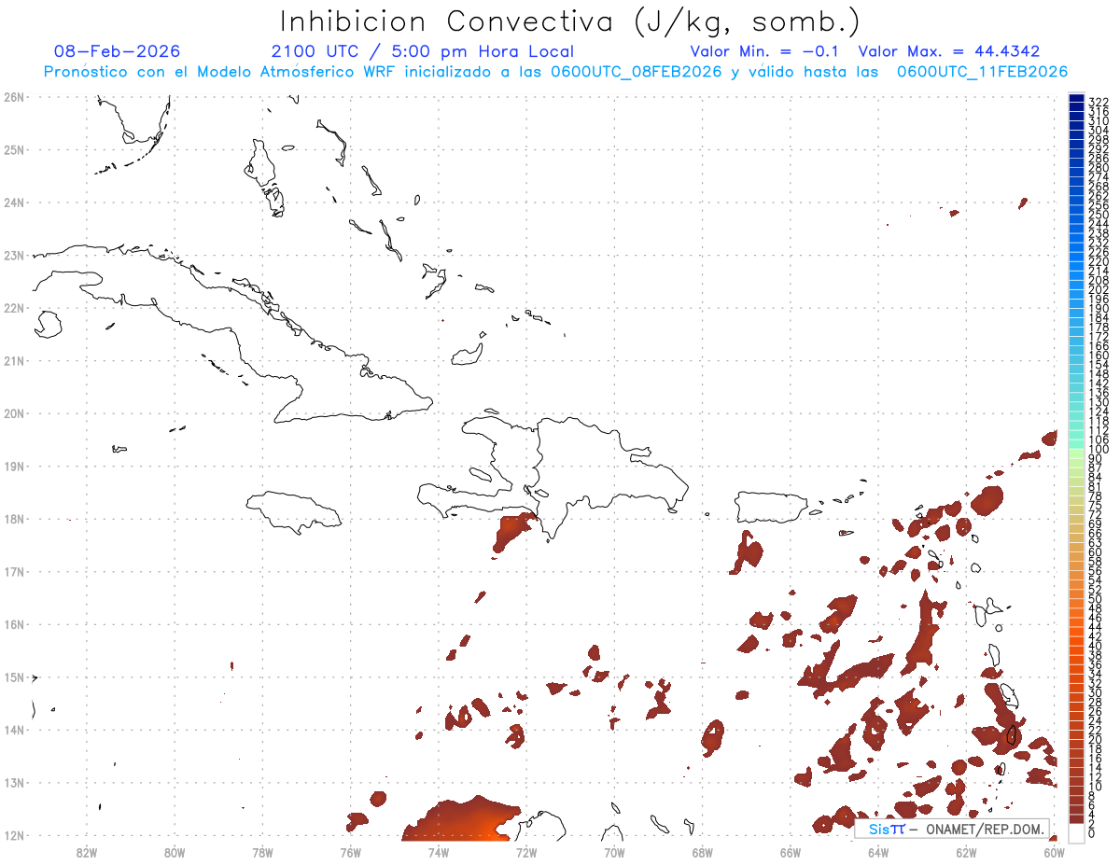The height and width of the screenshot is (865, 1120).
Task: Click the "13N" latitude label
Action: point(14,782)
